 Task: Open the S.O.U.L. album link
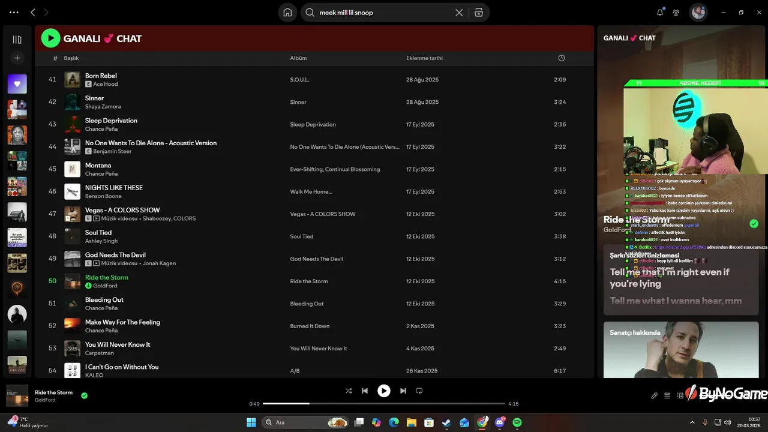coord(299,80)
